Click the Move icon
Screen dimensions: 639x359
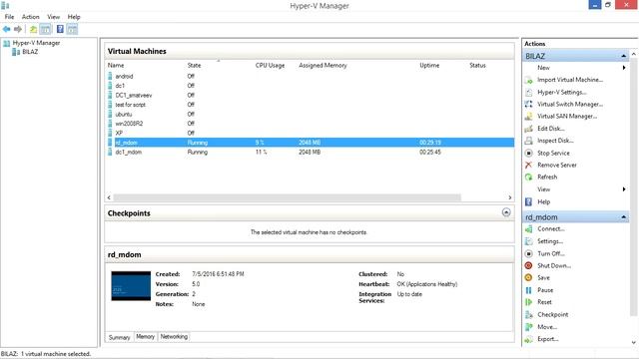pyautogui.click(x=528, y=327)
